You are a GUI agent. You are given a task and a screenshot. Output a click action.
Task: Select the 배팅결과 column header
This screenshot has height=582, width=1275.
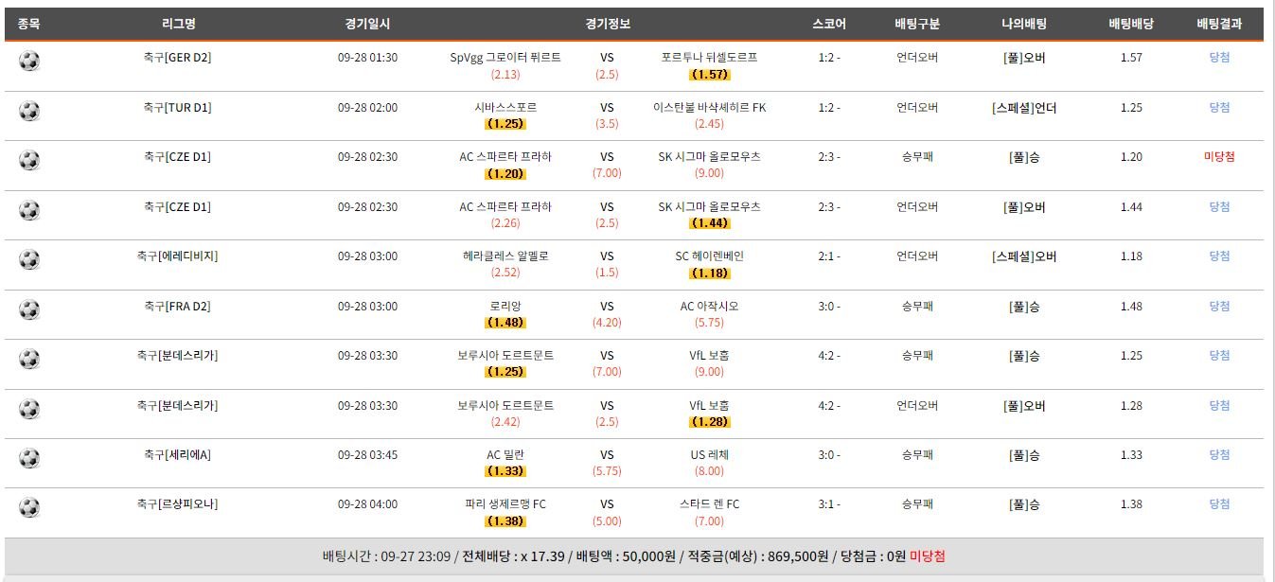coord(1219,25)
